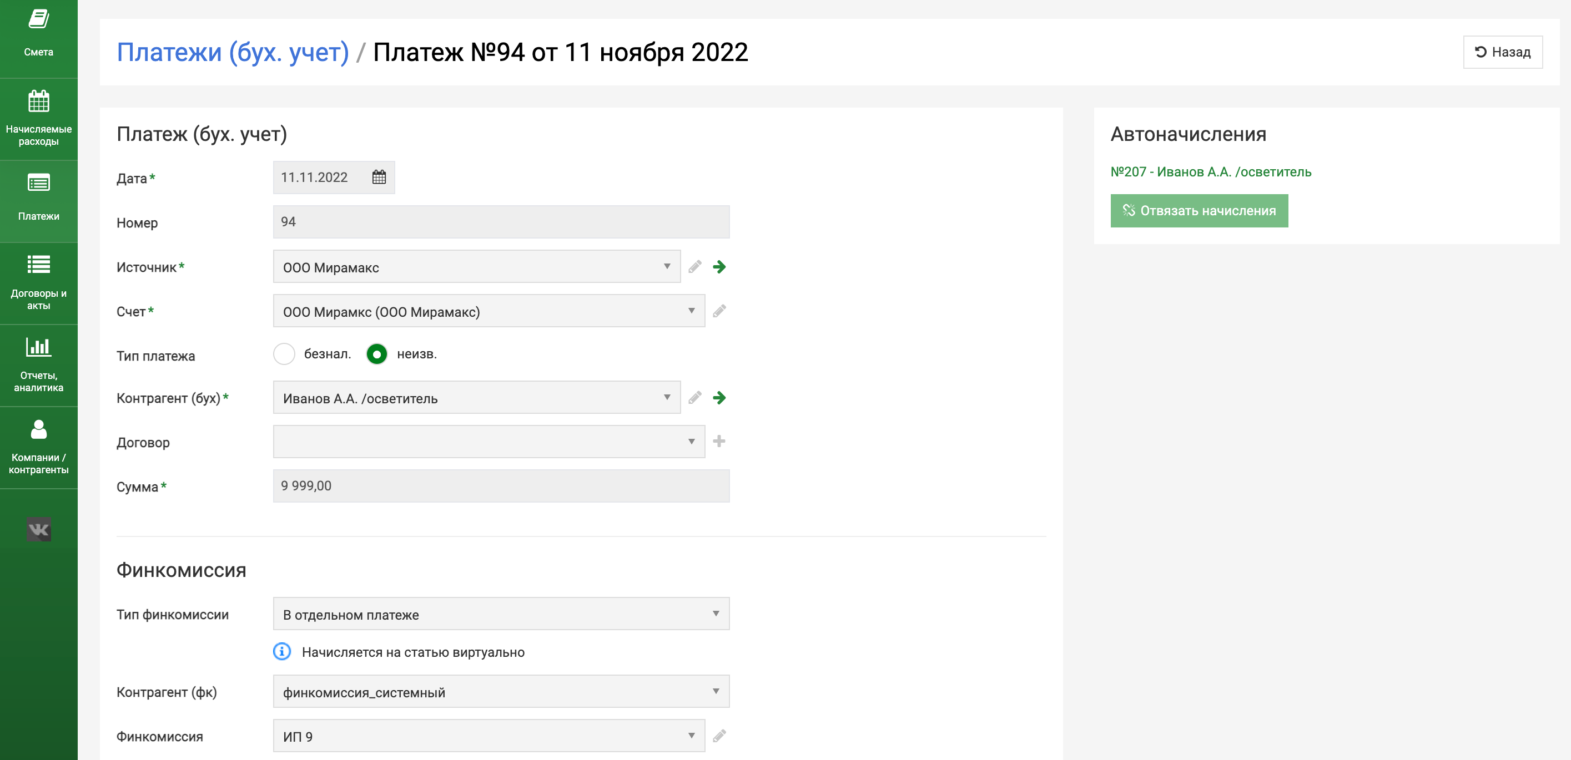Click the Тип платежа label
Image resolution: width=1571 pixels, height=760 pixels.
(x=155, y=356)
